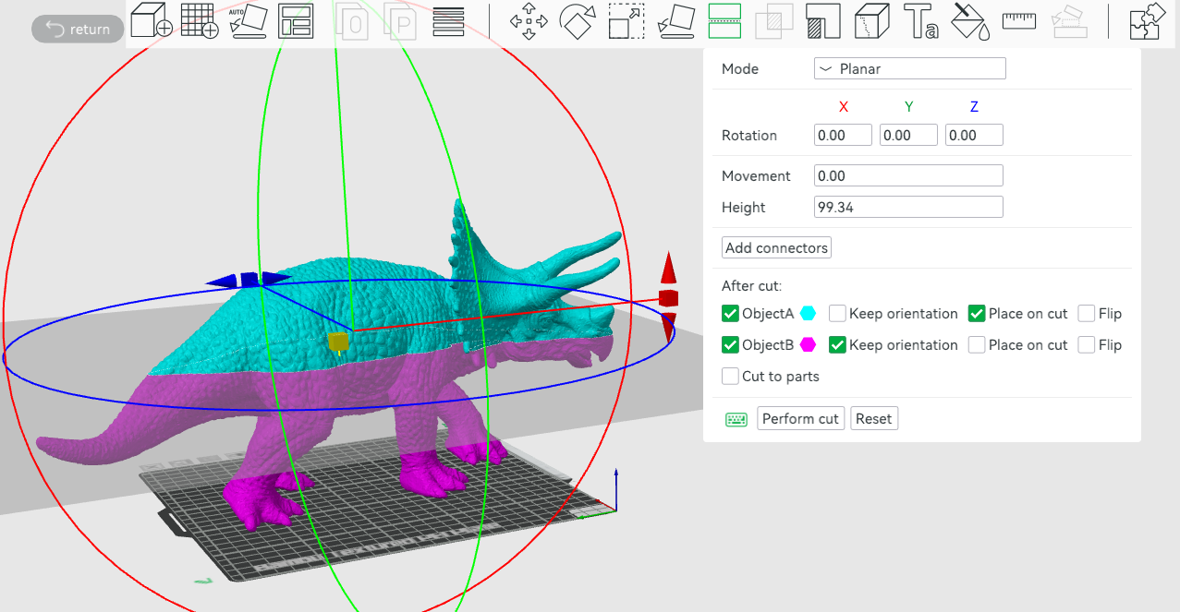The height and width of the screenshot is (612, 1180).
Task: Select the Color painting bucket tool
Action: [969, 20]
